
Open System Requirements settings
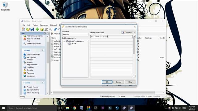(32, 64)
